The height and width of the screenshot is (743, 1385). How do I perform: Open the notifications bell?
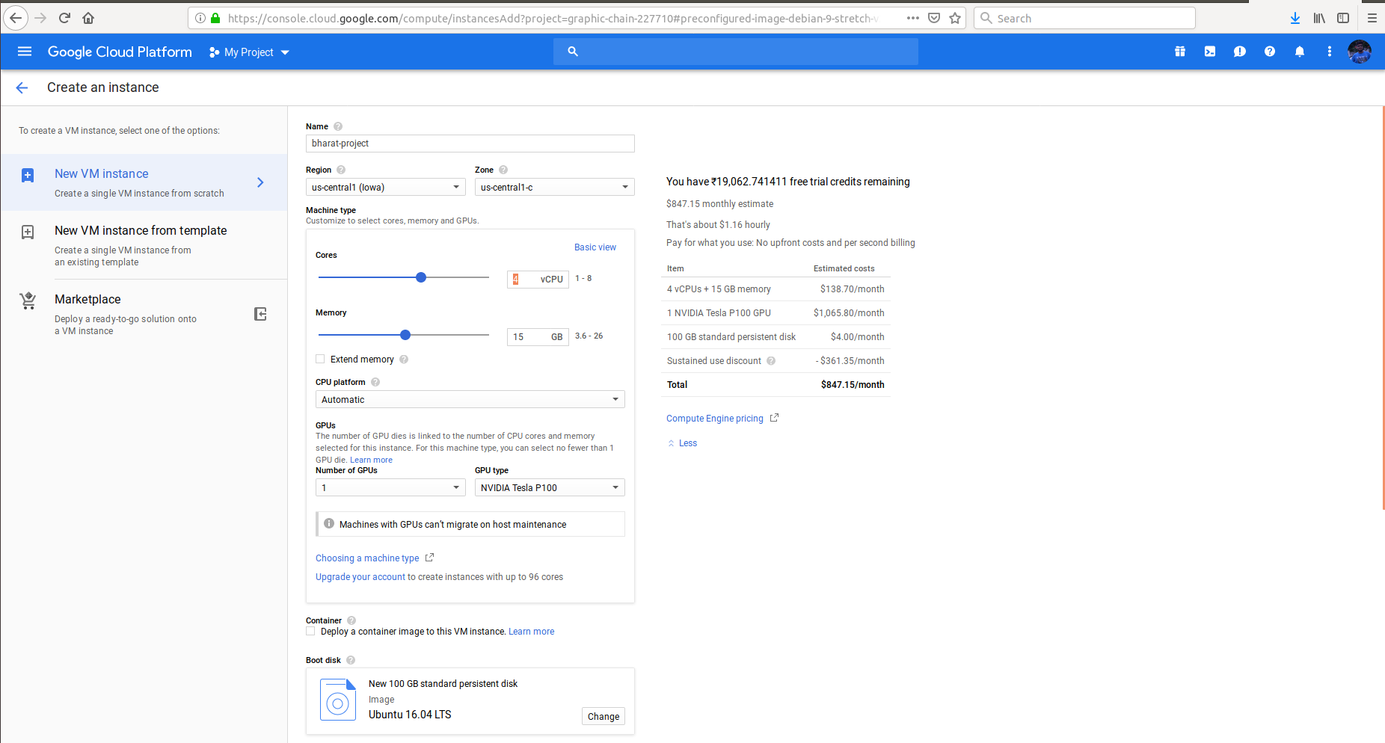1300,52
